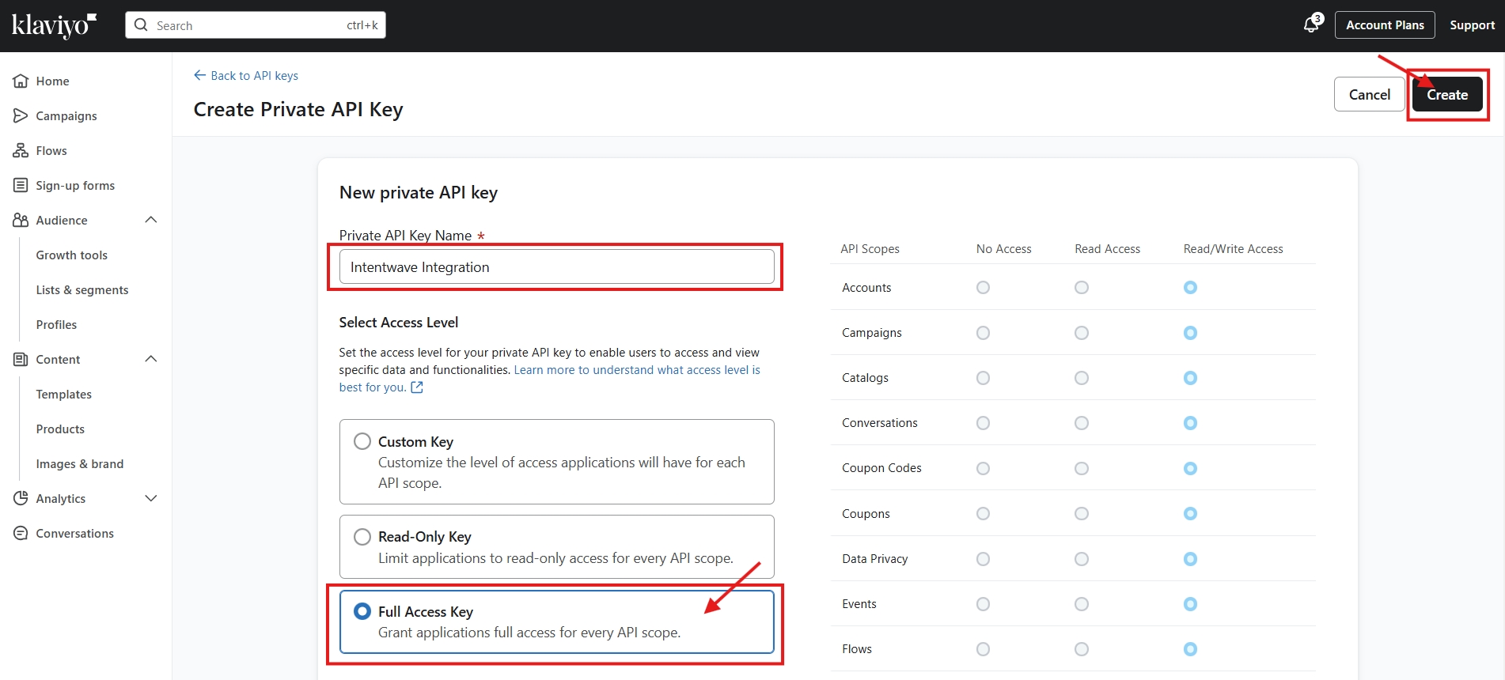
Task: Collapse the Content section chevron
Action: pyautogui.click(x=151, y=359)
